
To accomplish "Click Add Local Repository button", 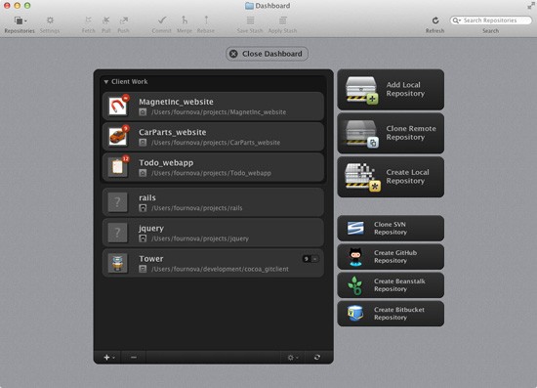I will click(x=391, y=90).
